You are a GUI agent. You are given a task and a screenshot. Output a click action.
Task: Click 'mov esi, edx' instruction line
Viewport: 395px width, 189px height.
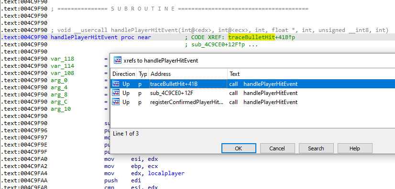tap(131, 159)
